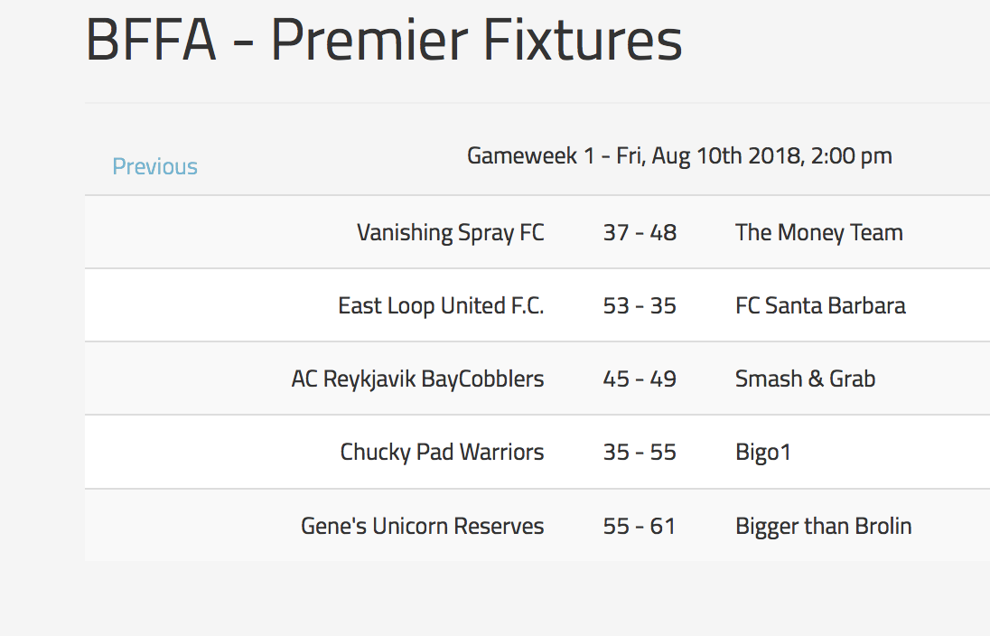View the 35 - 55 match score
The height and width of the screenshot is (636, 990).
640,453
